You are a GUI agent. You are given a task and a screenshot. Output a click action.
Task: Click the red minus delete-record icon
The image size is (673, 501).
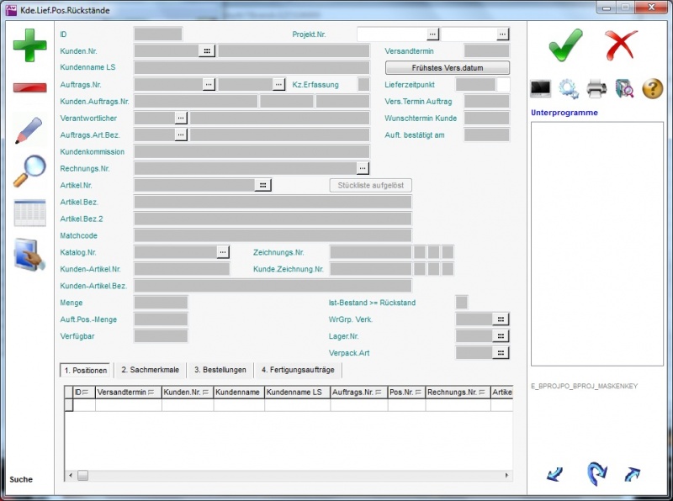[29, 87]
